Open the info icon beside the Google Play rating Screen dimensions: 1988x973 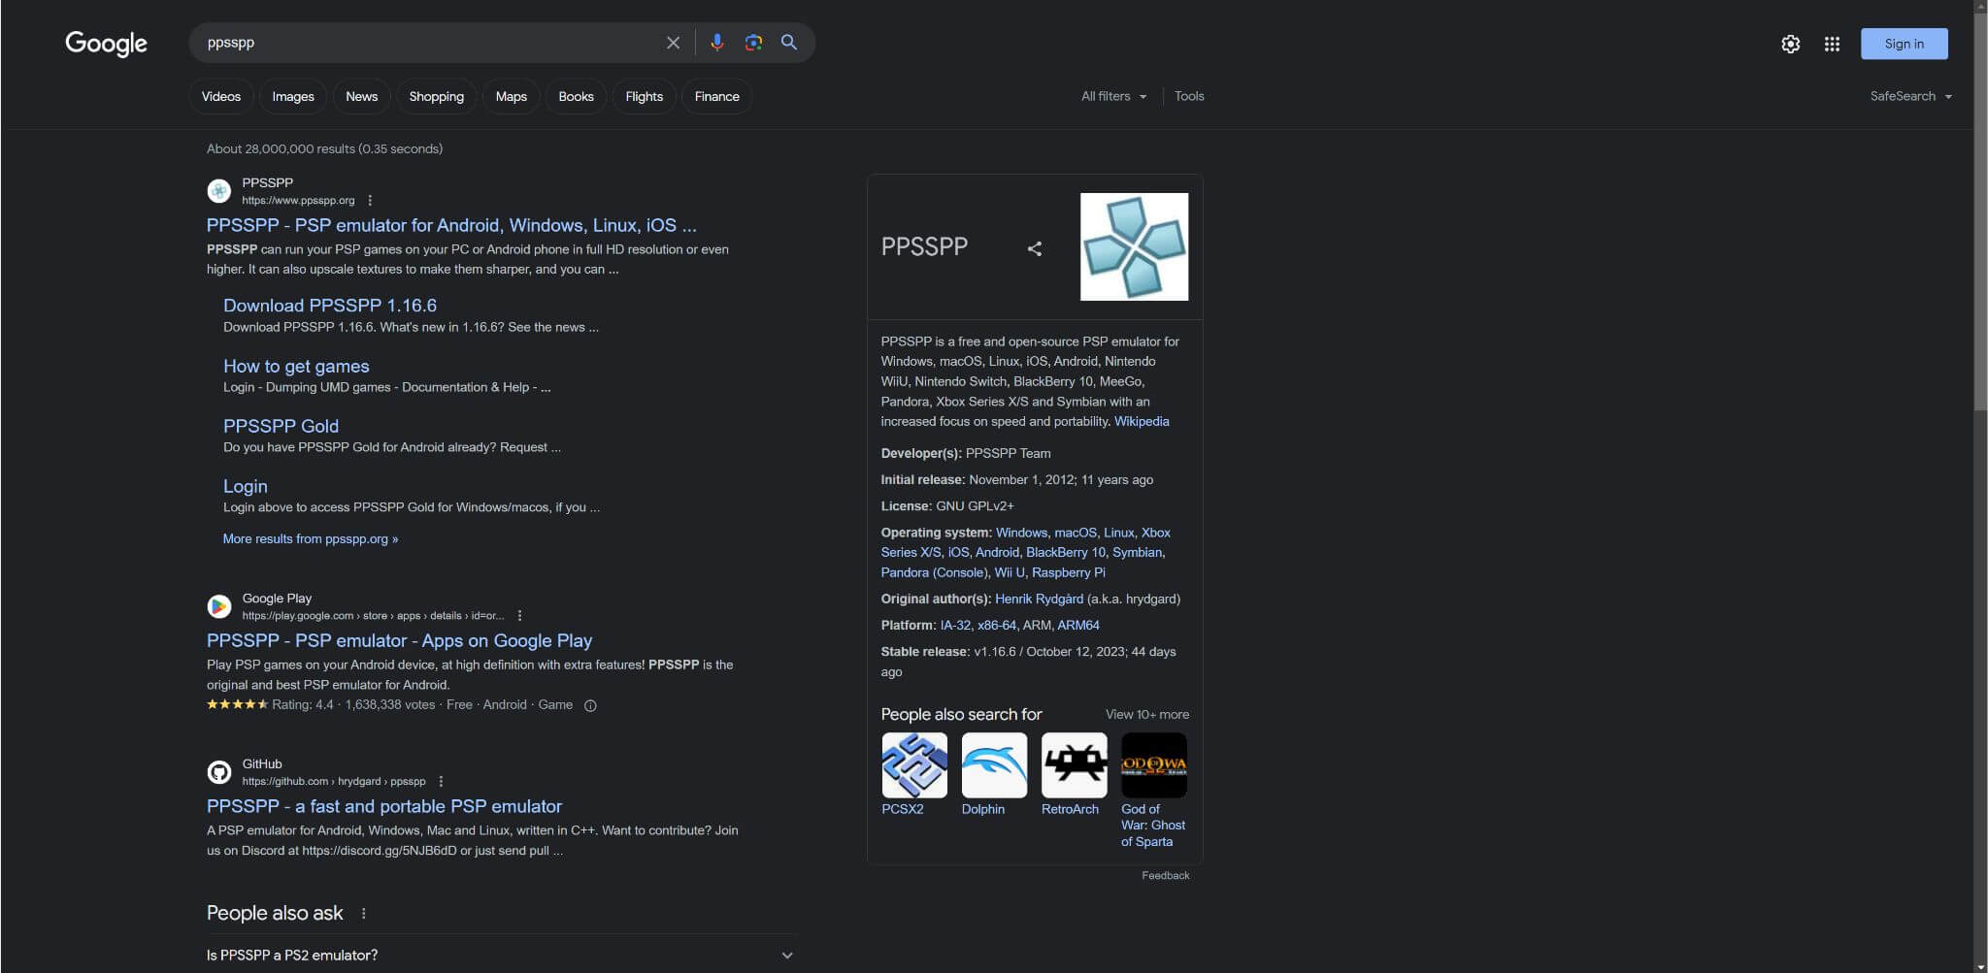pyautogui.click(x=590, y=705)
